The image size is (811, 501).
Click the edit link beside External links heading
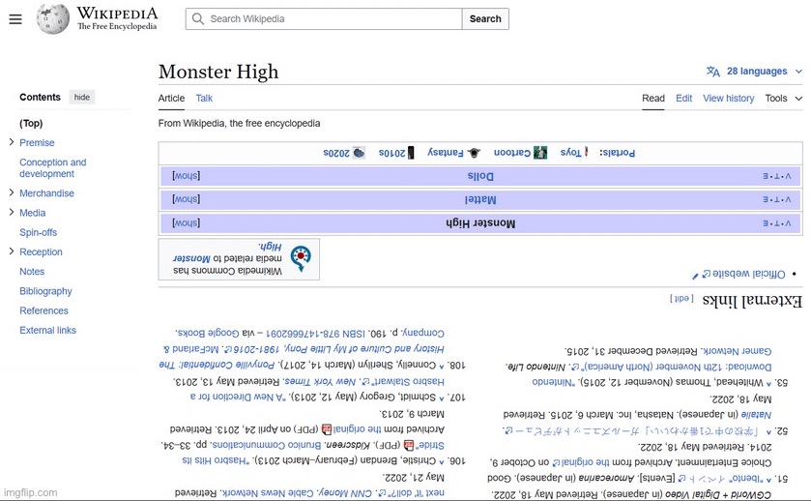point(681,299)
